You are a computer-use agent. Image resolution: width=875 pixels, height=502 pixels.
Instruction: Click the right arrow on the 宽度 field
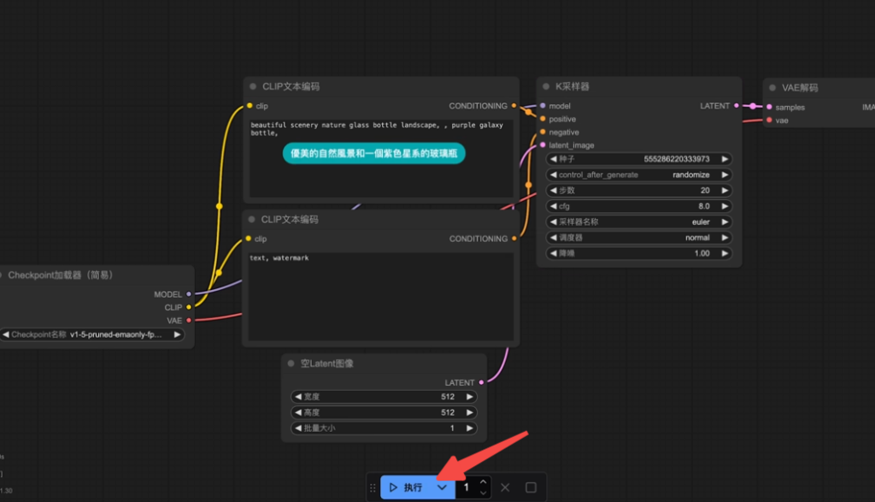[470, 397]
